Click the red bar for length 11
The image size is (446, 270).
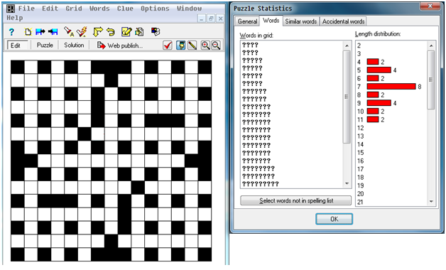tap(373, 119)
